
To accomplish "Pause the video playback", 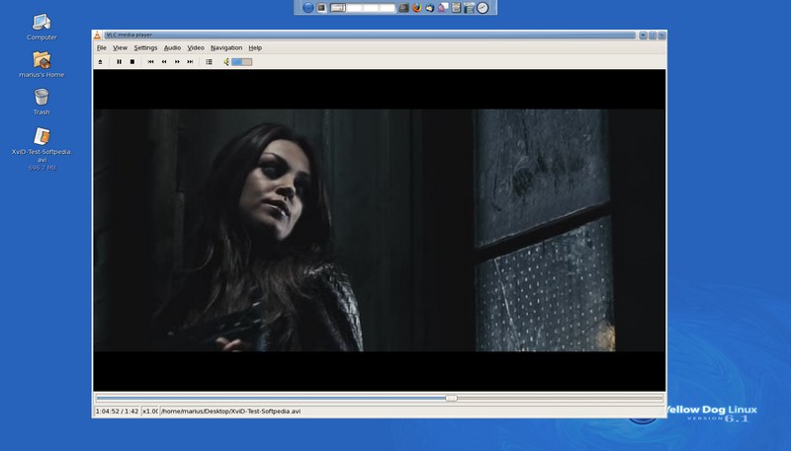I will click(119, 62).
